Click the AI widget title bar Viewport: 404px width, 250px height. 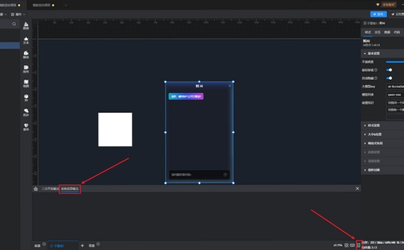click(199, 86)
